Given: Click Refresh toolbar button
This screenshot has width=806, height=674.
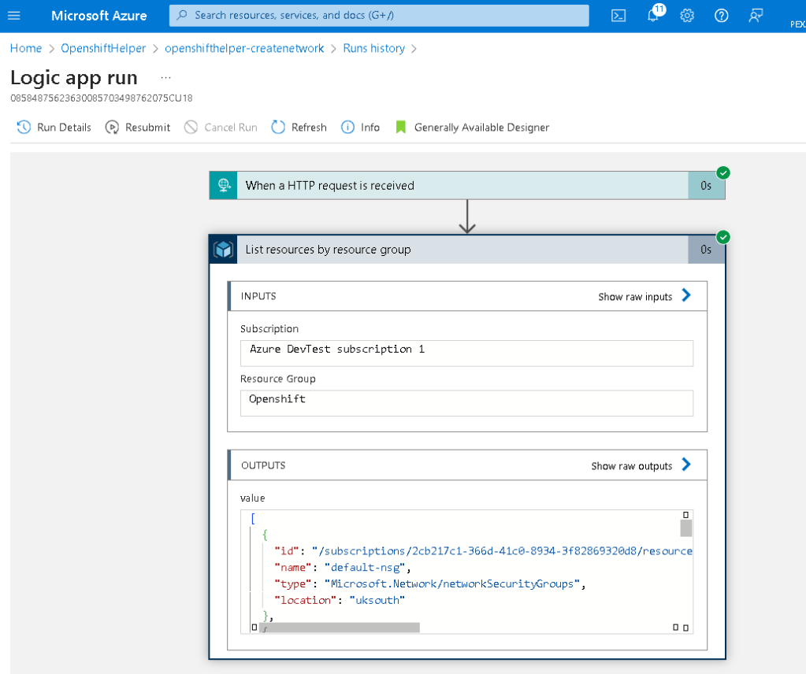Looking at the screenshot, I should 299,127.
